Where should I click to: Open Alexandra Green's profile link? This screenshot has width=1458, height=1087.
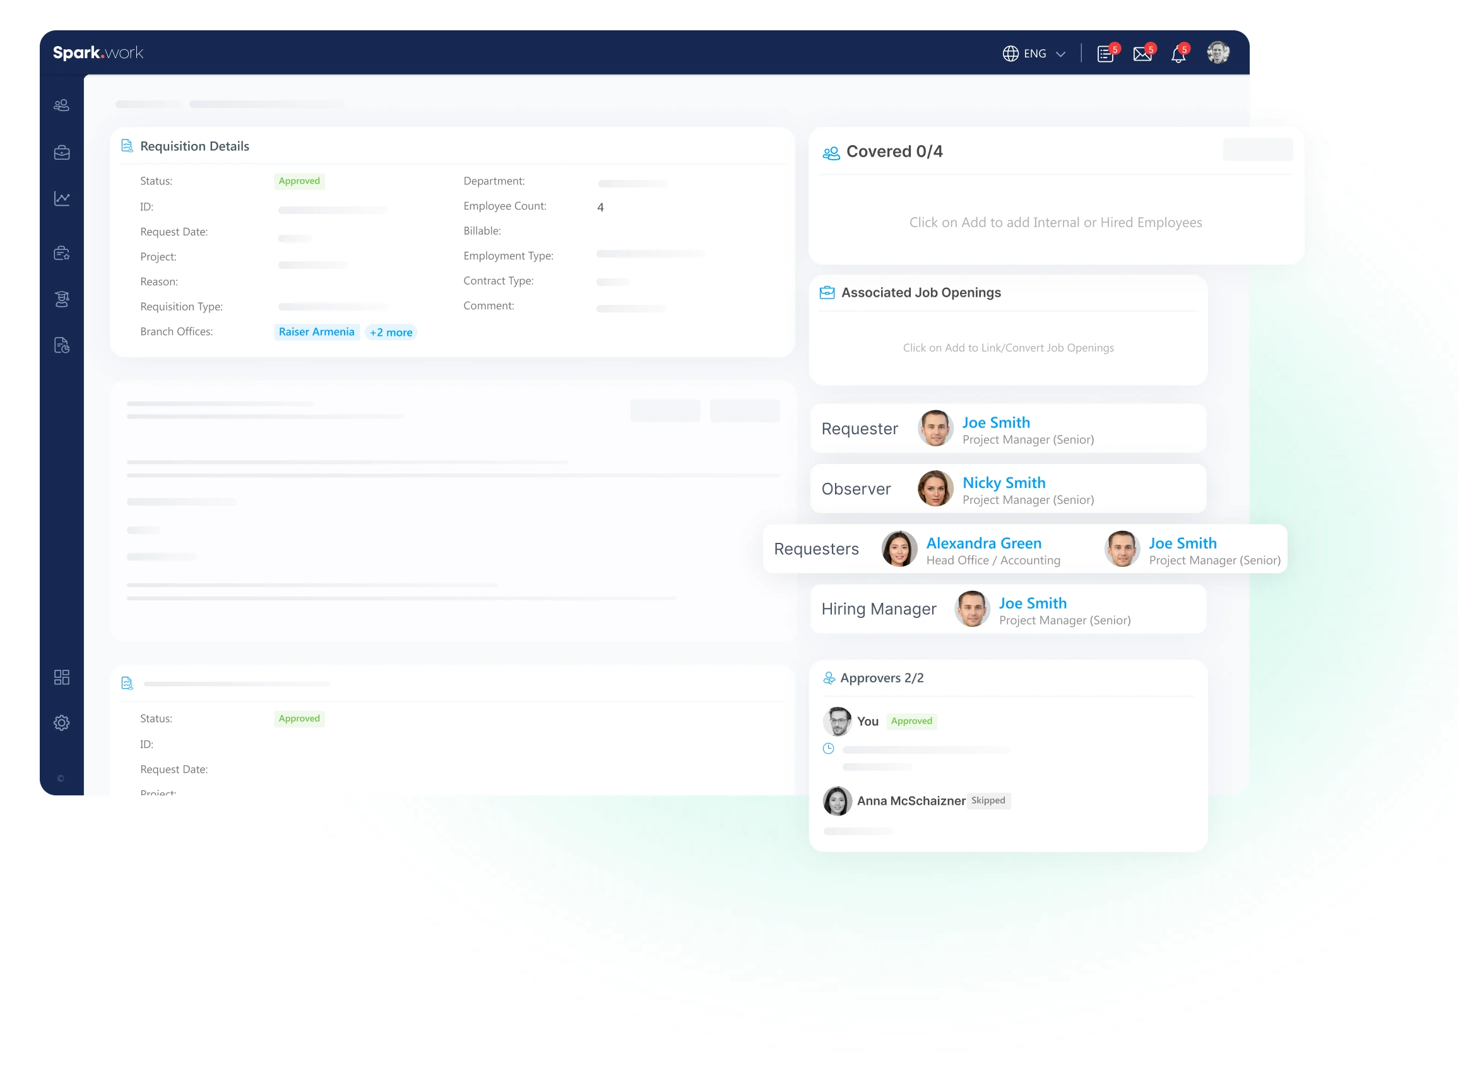tap(983, 543)
